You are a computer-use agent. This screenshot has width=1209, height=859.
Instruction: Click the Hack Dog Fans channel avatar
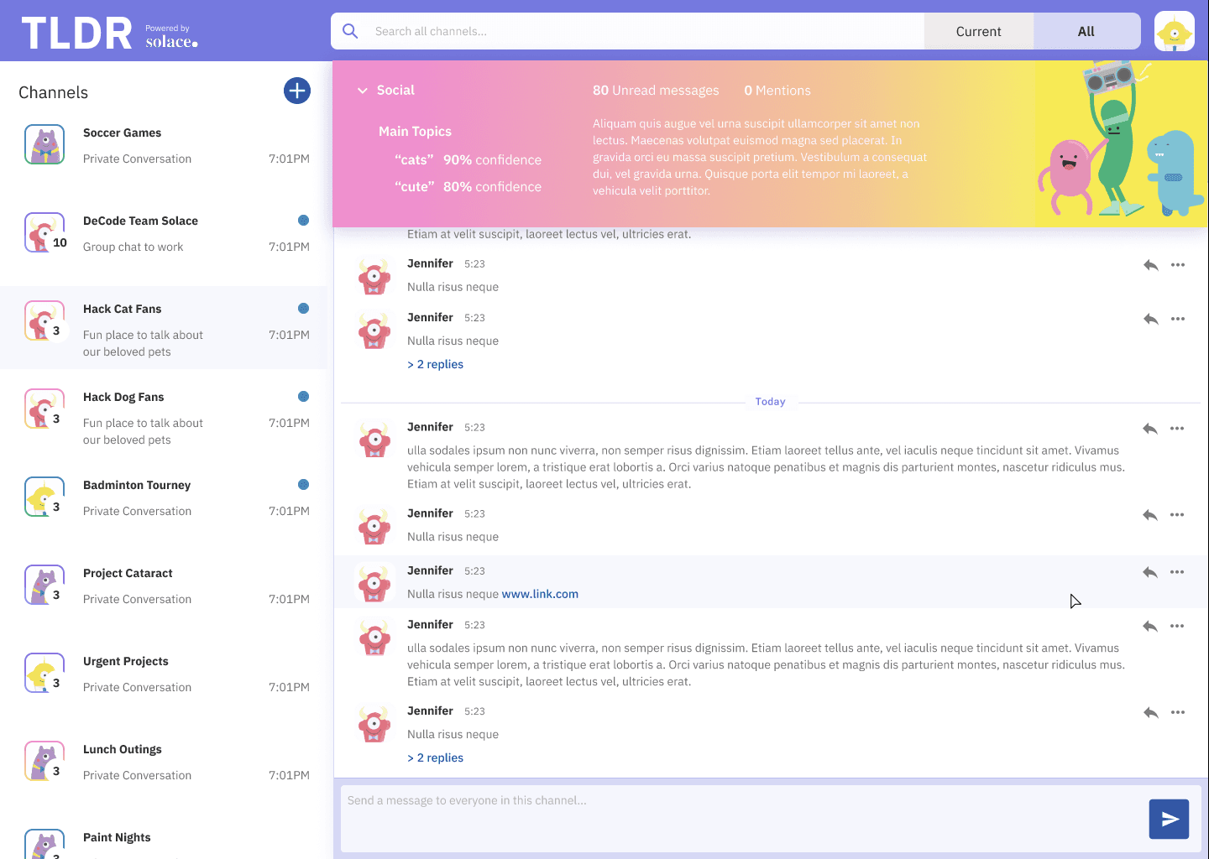click(x=44, y=409)
